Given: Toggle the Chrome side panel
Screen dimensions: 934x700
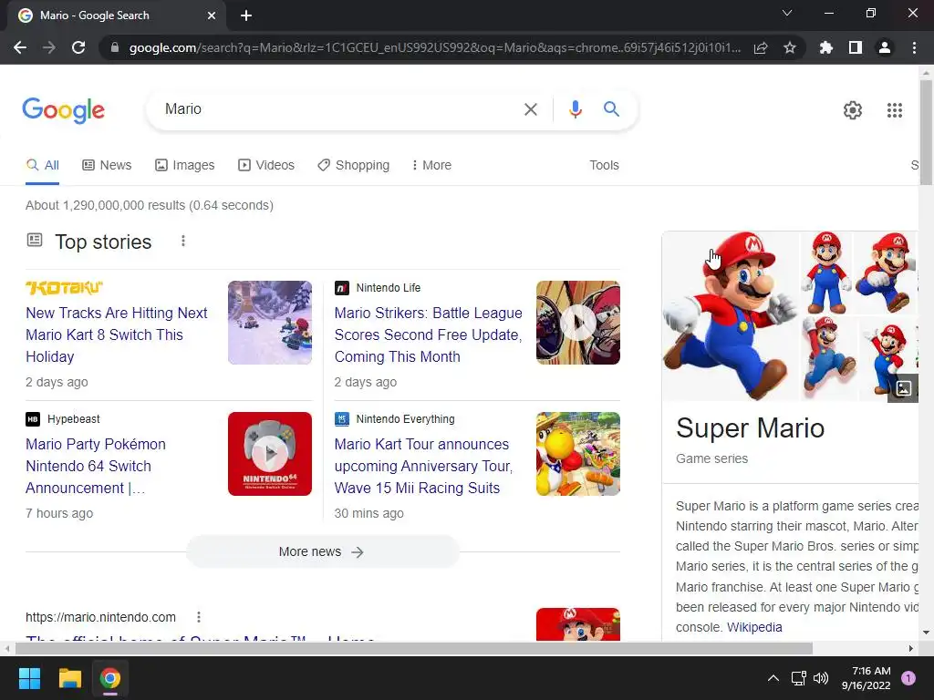Looking at the screenshot, I should tap(856, 47).
